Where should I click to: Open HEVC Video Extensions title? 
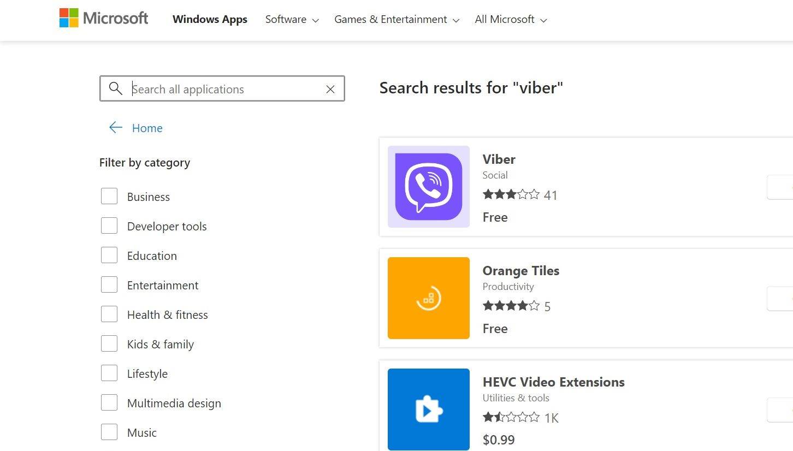pos(554,382)
